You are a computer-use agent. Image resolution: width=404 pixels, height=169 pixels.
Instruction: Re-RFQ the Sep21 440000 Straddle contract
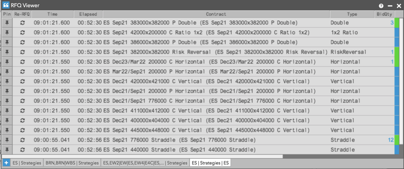click(x=22, y=150)
